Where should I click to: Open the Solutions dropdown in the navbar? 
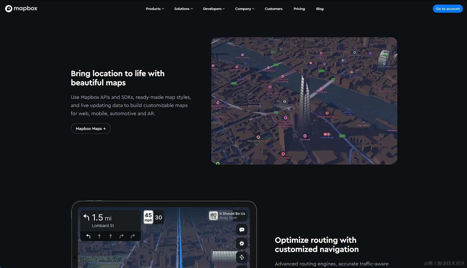pos(183,9)
